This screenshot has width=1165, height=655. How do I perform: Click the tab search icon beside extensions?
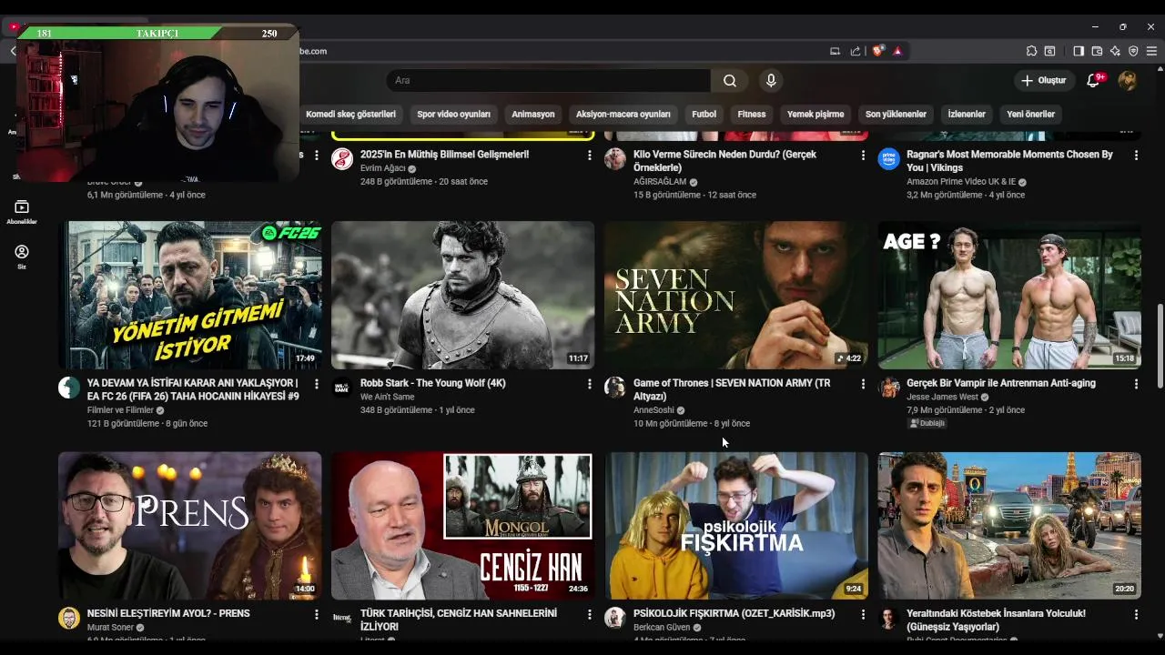(x=1049, y=51)
